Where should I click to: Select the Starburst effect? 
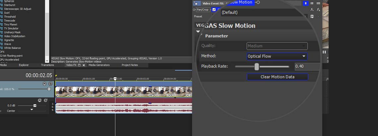tap(9, 5)
